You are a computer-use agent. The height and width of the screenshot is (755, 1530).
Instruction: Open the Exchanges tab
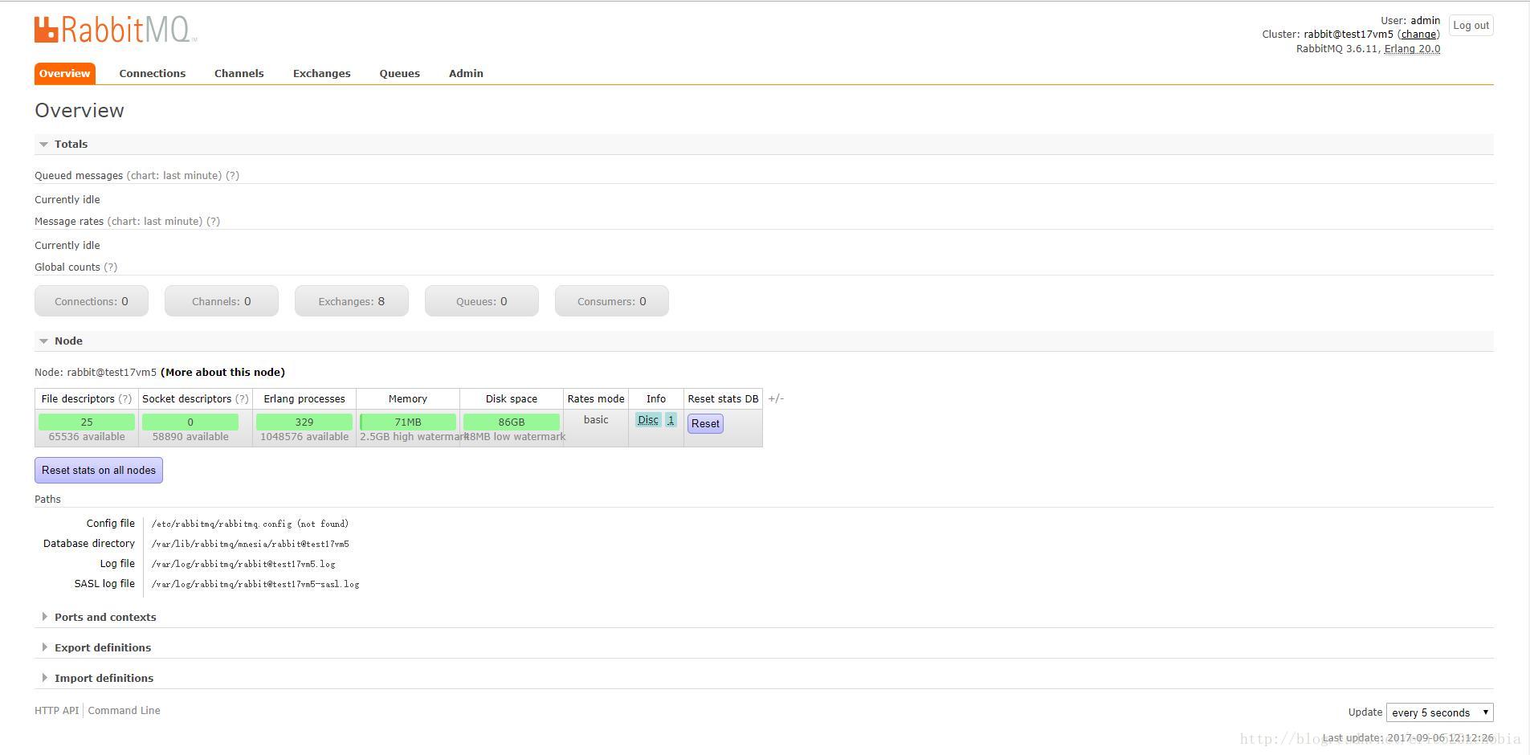[322, 73]
